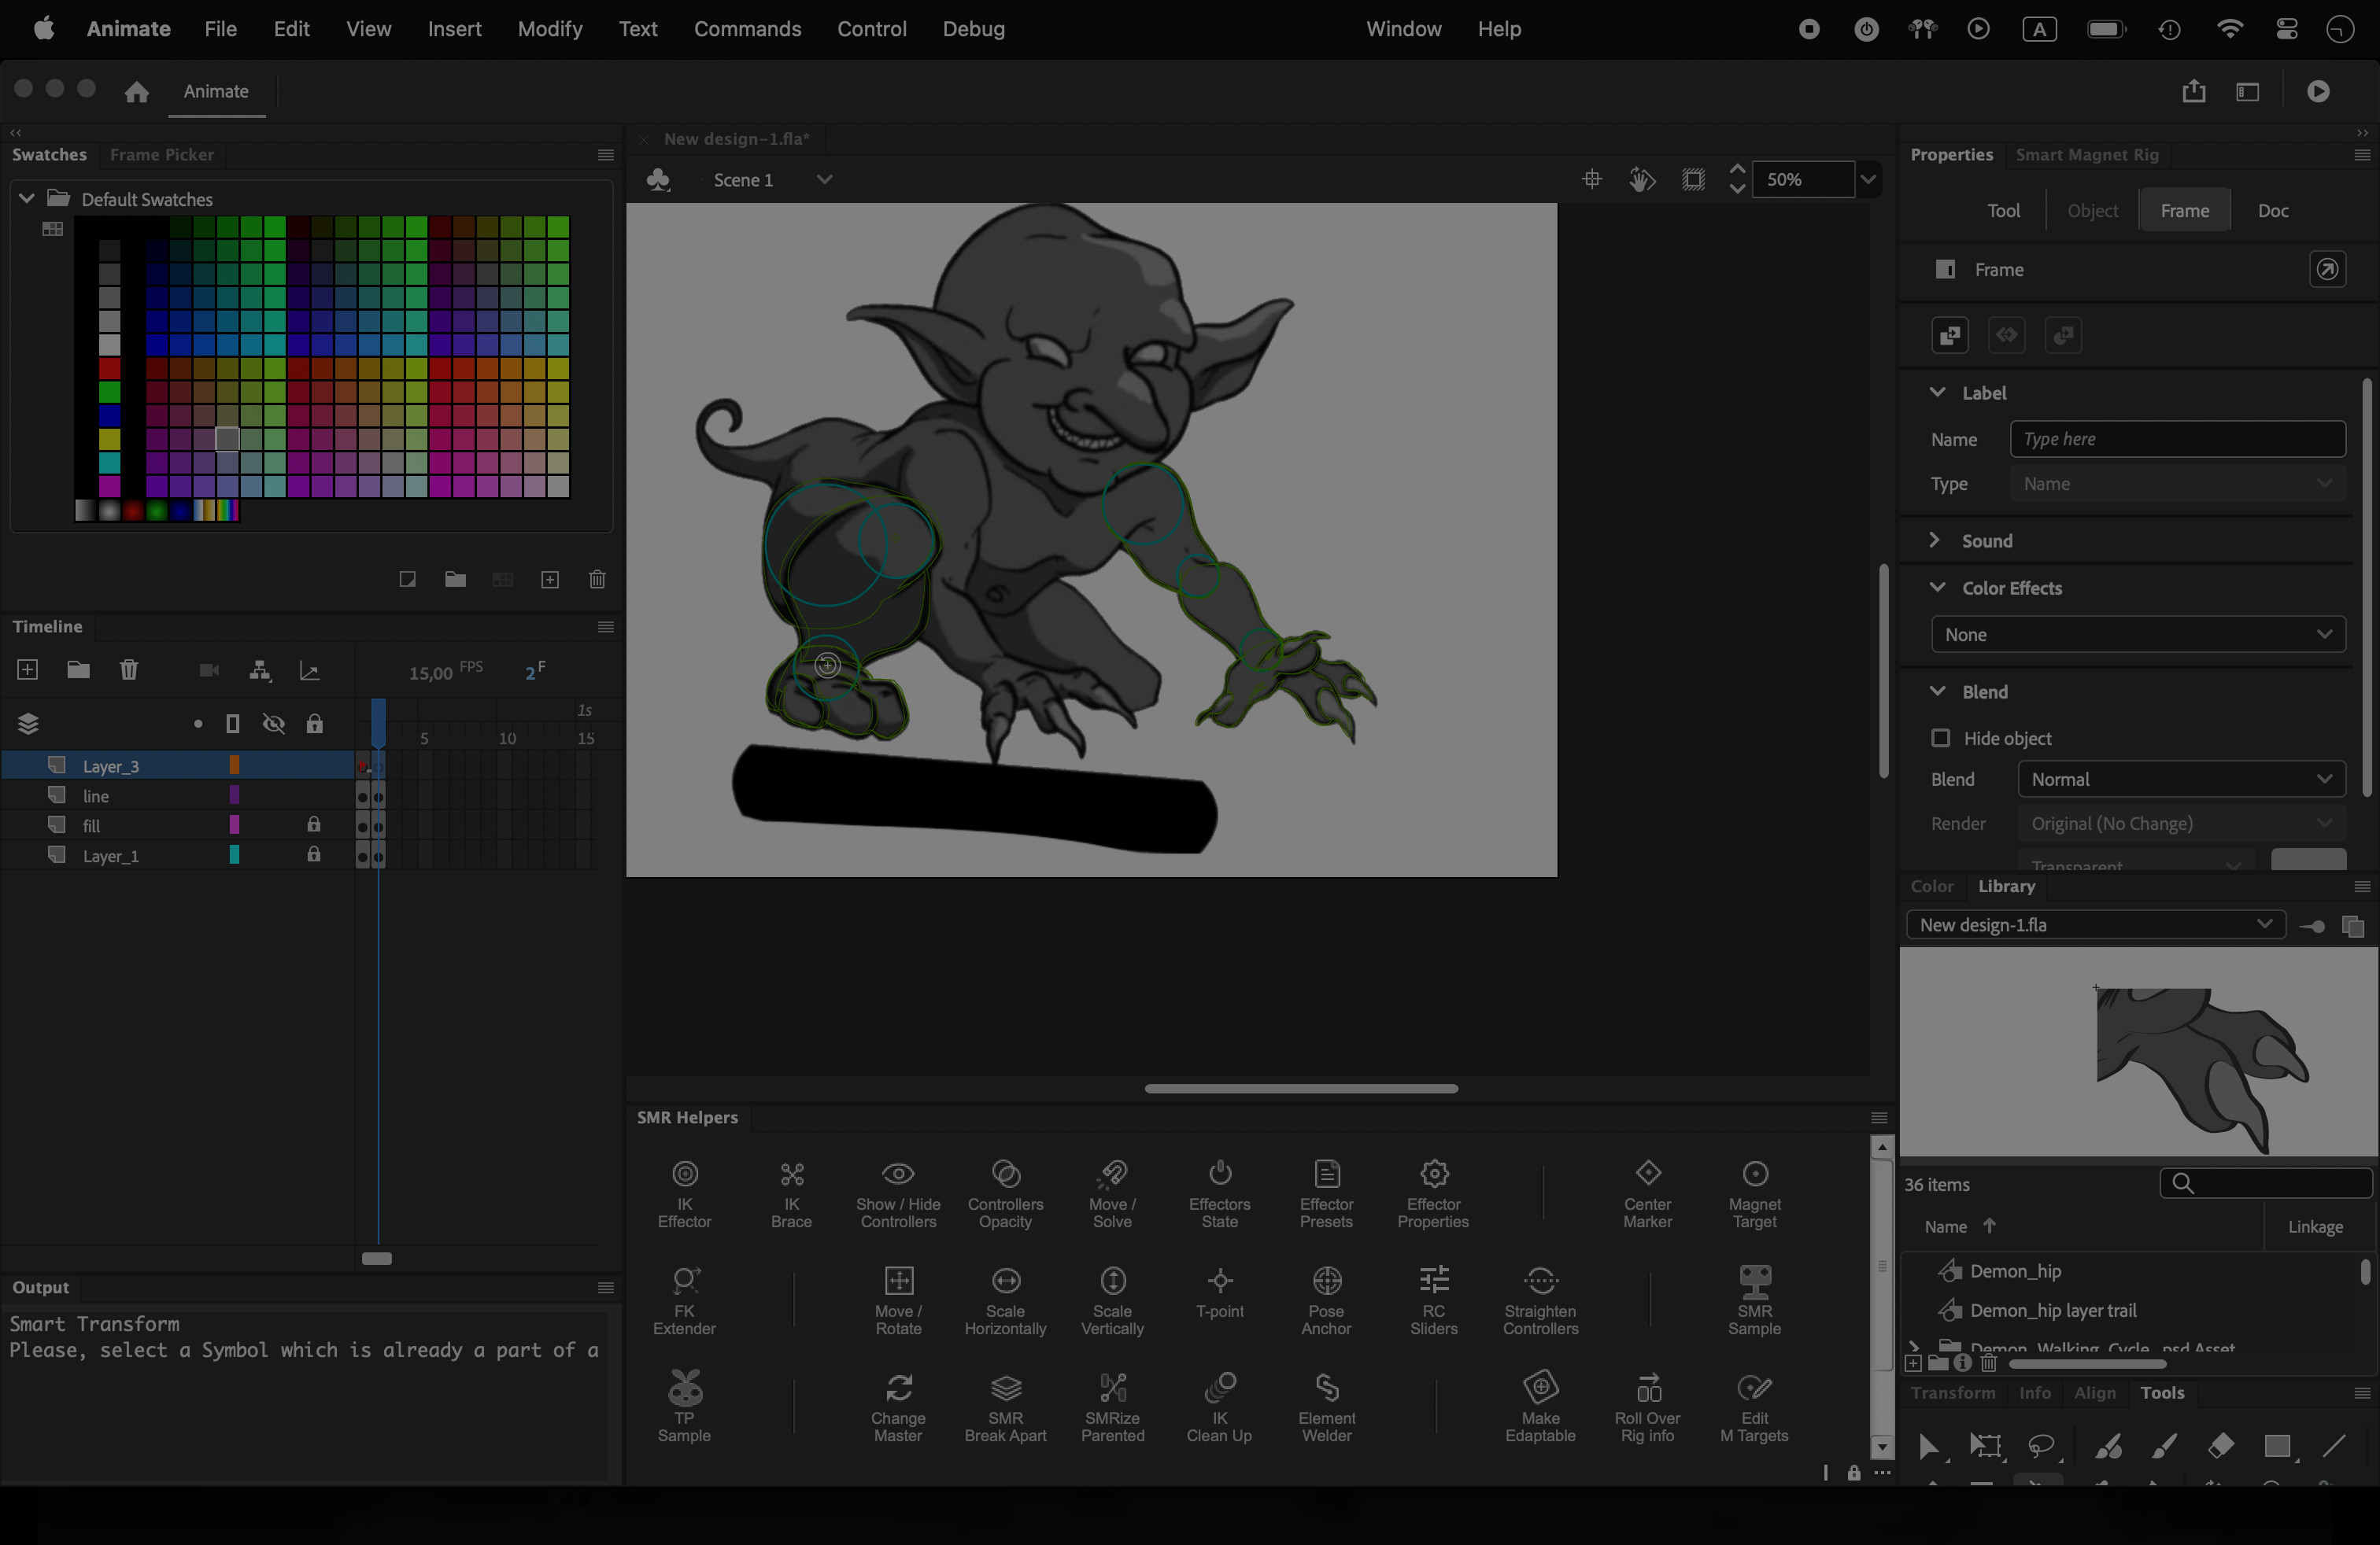Expand the Sound section

click(x=1935, y=540)
